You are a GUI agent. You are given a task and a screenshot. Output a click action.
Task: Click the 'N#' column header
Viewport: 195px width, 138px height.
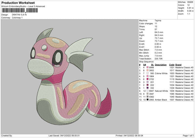[145, 65]
